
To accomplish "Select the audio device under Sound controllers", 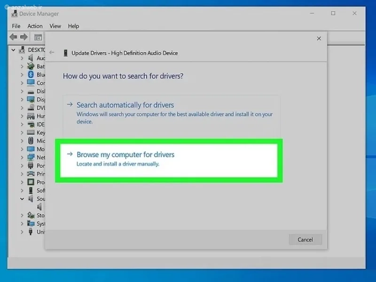I will pos(39,207).
